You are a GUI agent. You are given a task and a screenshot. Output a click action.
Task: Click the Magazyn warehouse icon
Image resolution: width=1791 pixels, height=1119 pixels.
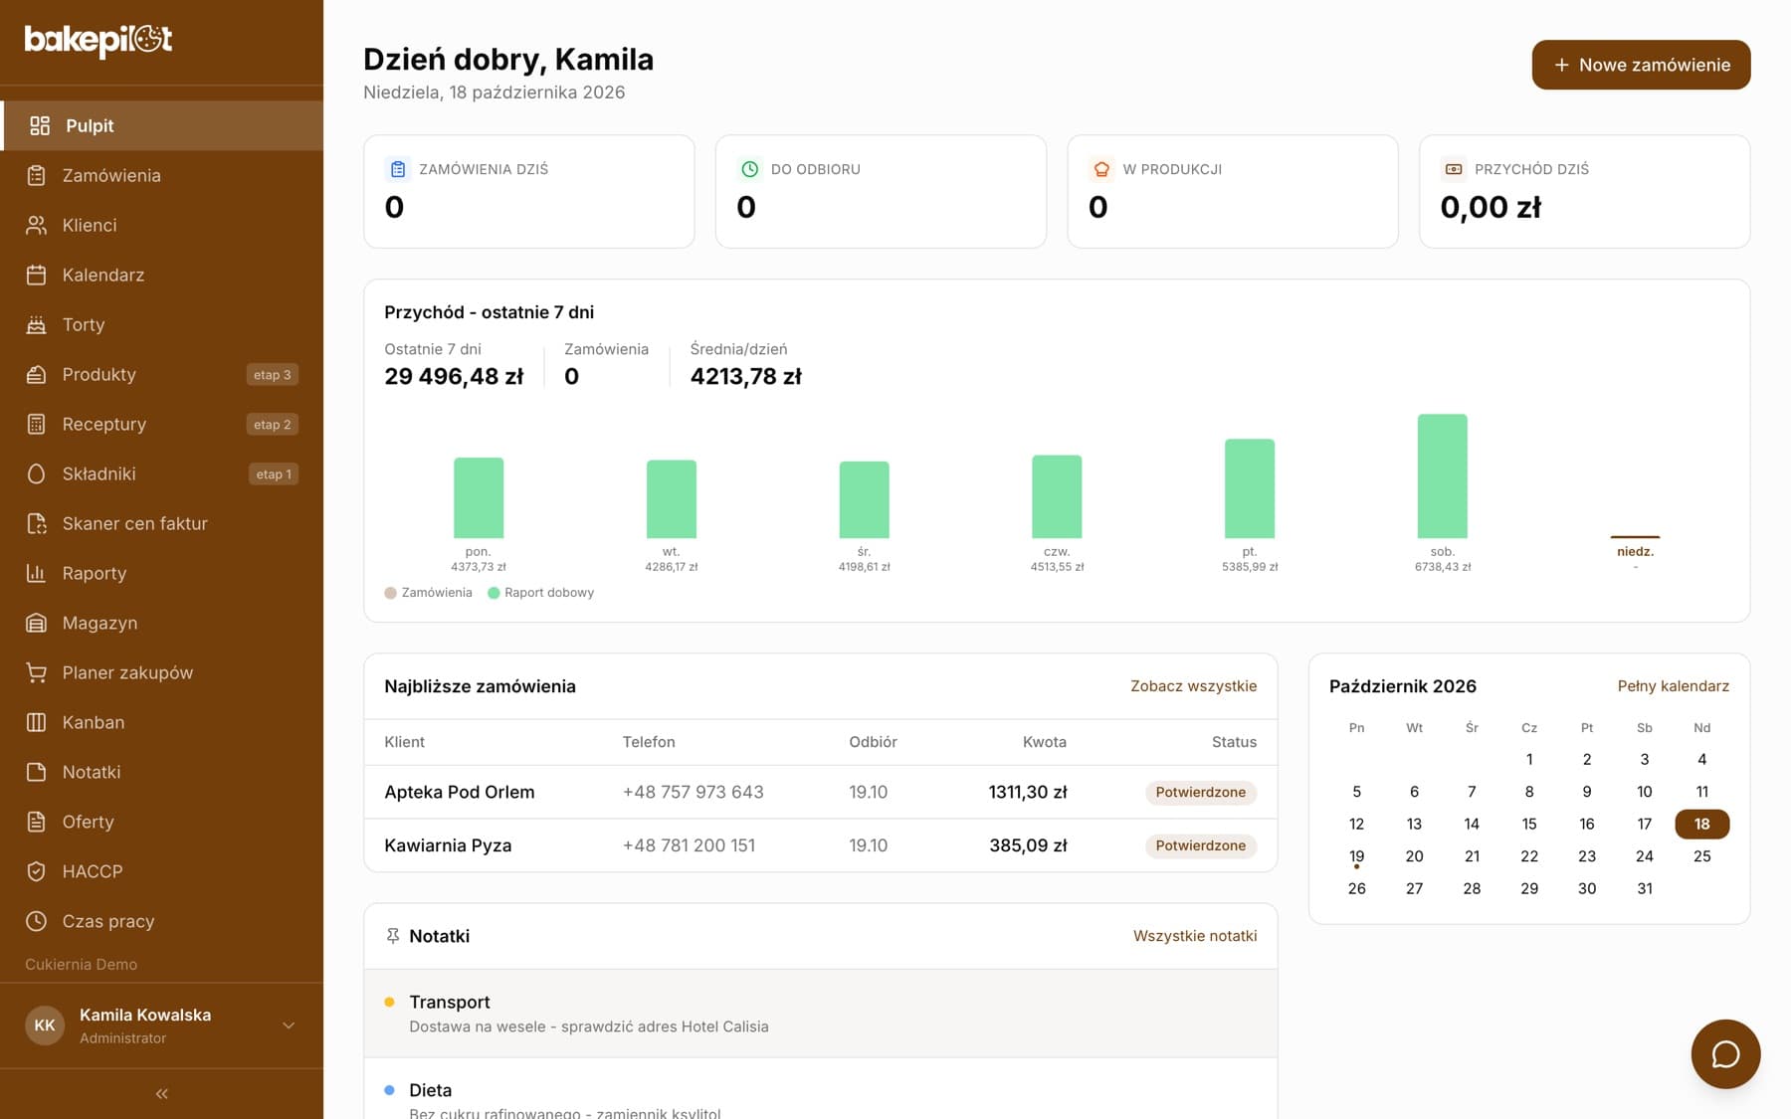pyautogui.click(x=37, y=623)
